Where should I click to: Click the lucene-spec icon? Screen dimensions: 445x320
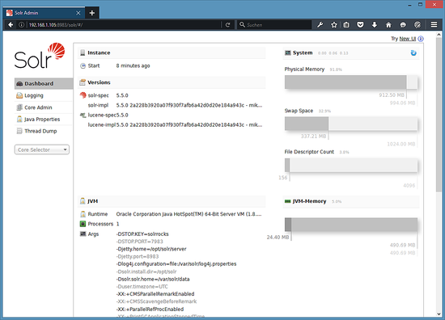point(83,115)
